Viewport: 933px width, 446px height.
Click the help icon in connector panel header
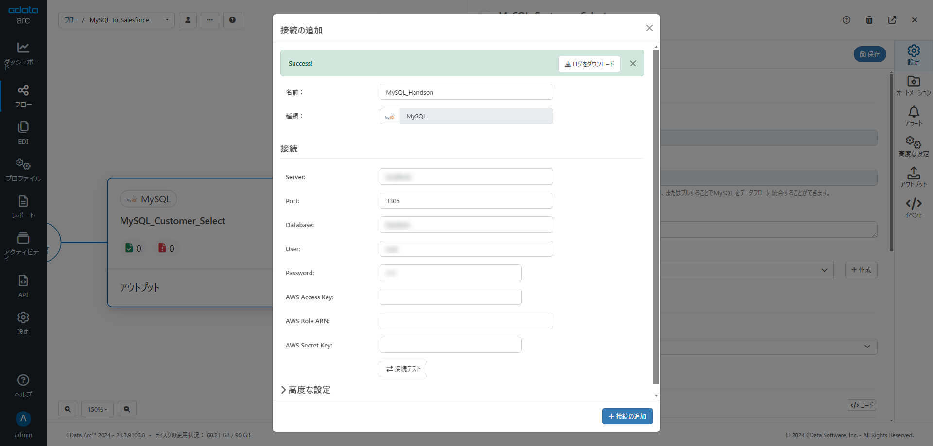pyautogui.click(x=847, y=20)
